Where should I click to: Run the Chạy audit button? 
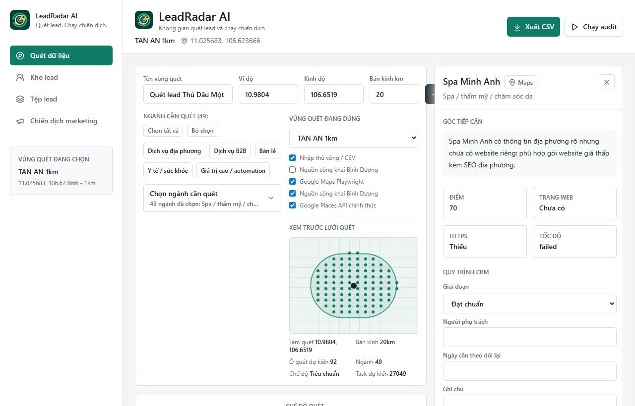[593, 27]
